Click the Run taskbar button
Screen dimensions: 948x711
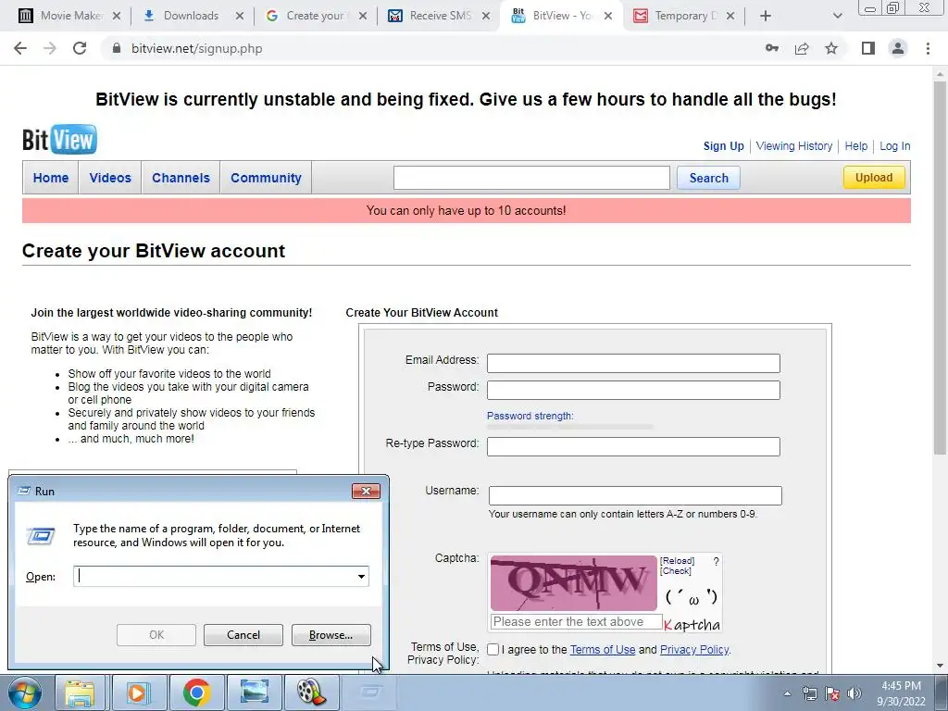click(370, 692)
